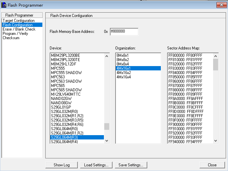Image resolution: width=228 pixels, height=171 pixels.
Task: Click Device list scroll up arrow
Action: (x=107, y=56)
